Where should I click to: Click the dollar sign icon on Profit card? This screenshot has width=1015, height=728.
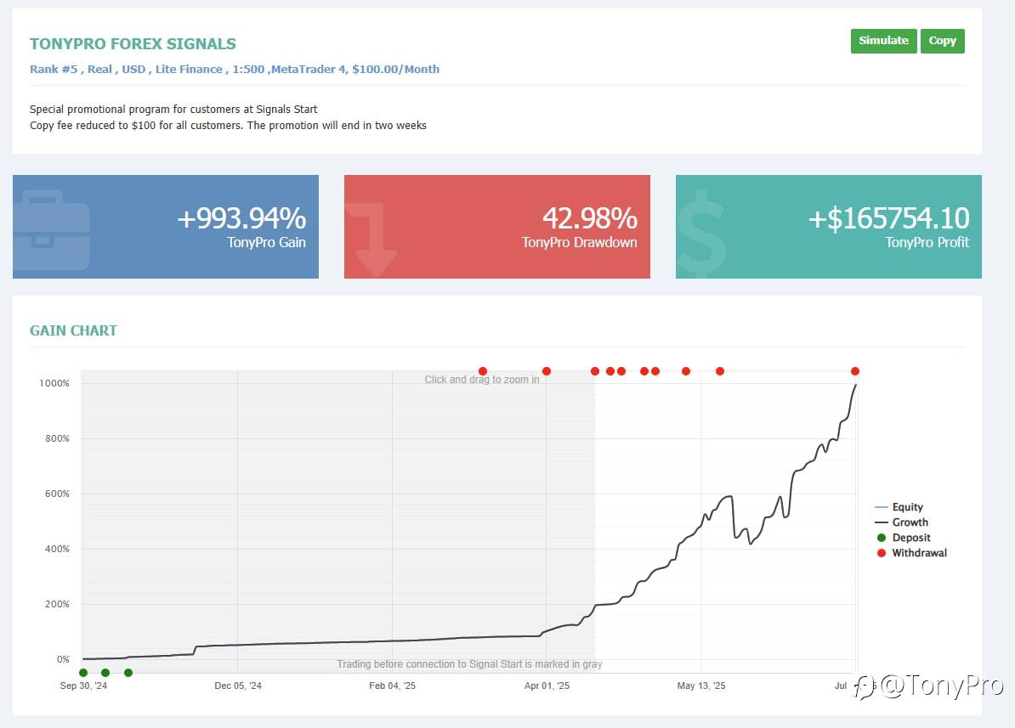click(701, 234)
